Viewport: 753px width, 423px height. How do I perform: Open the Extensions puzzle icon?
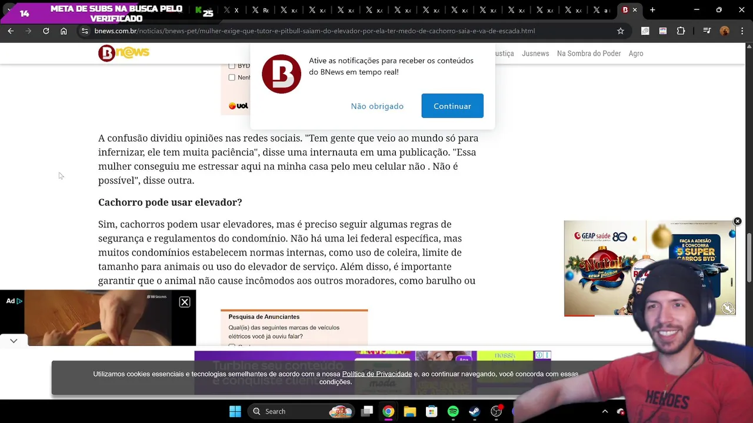click(681, 31)
